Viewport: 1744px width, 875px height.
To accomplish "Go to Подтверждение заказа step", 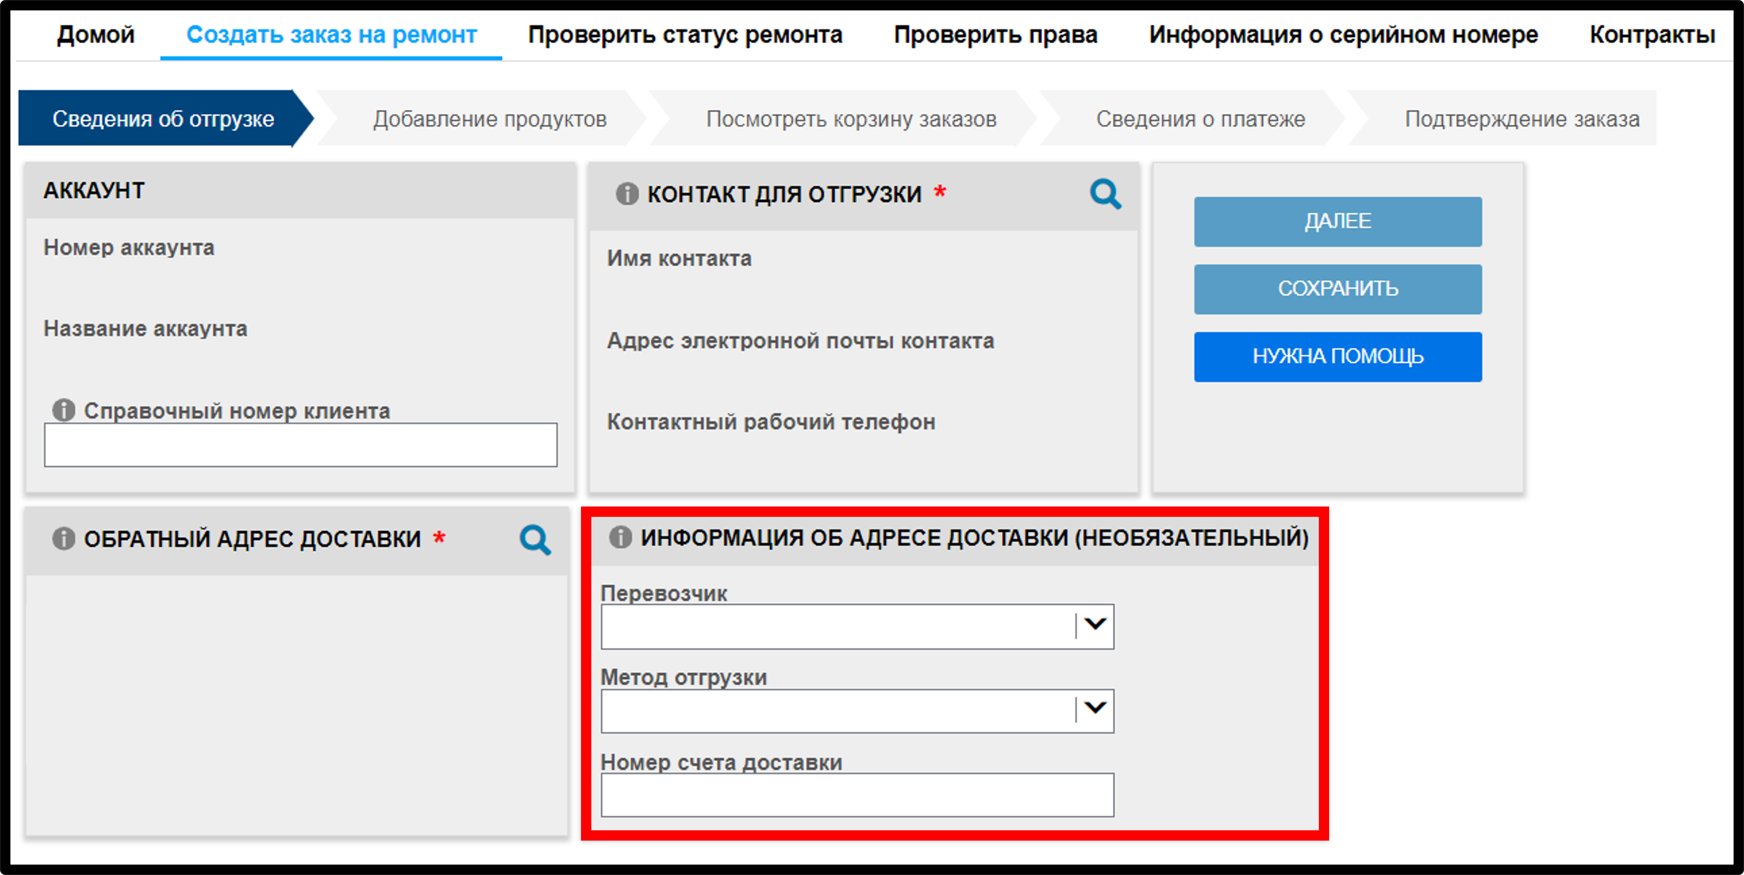I will click(x=1522, y=118).
